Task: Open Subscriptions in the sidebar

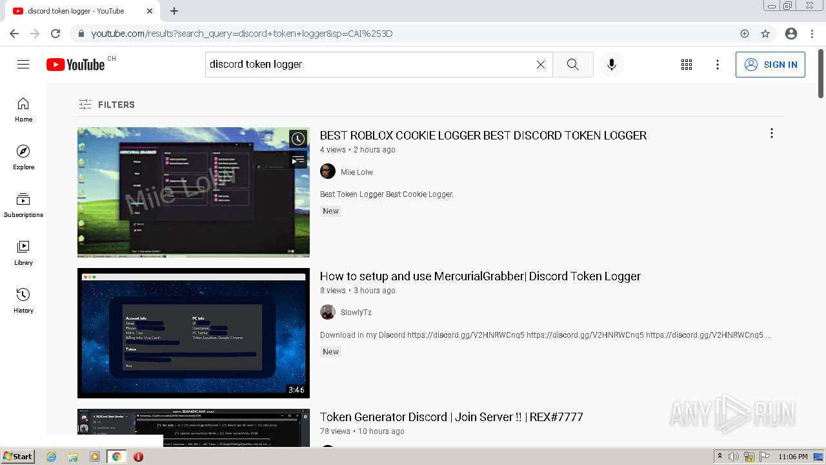Action: 23,205
